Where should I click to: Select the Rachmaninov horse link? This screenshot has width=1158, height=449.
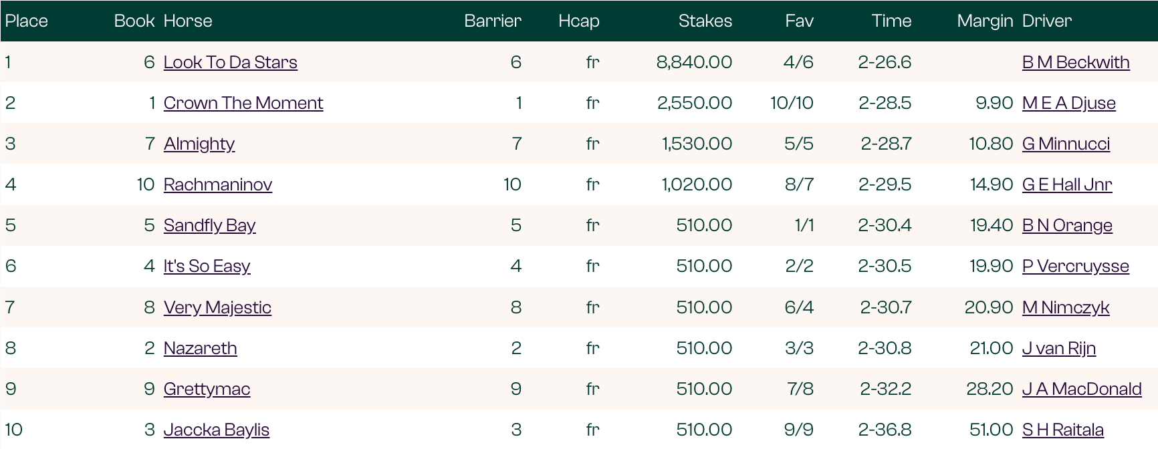point(217,184)
